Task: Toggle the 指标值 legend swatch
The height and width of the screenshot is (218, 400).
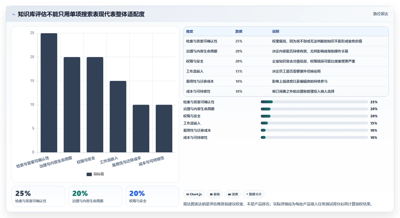Action: click(89, 174)
